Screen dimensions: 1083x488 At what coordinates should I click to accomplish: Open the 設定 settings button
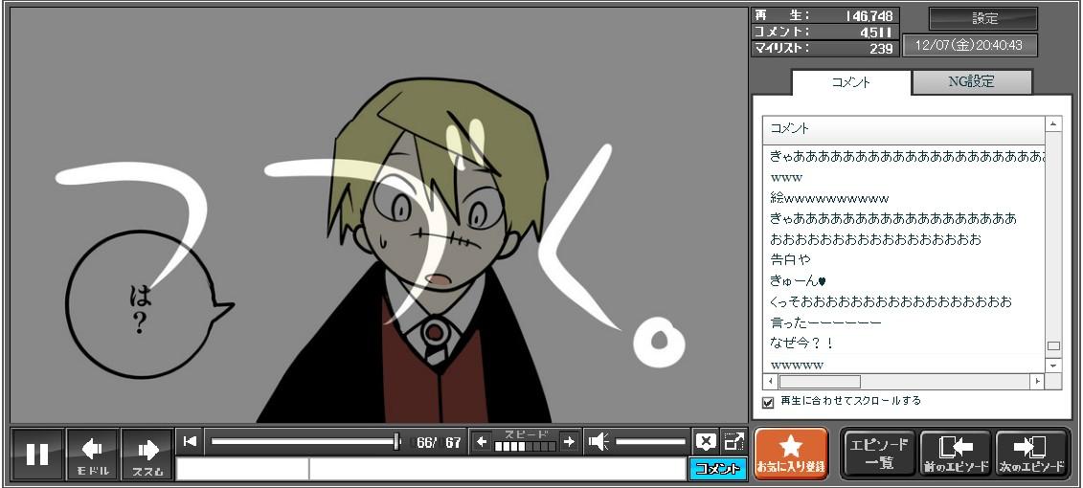[983, 18]
